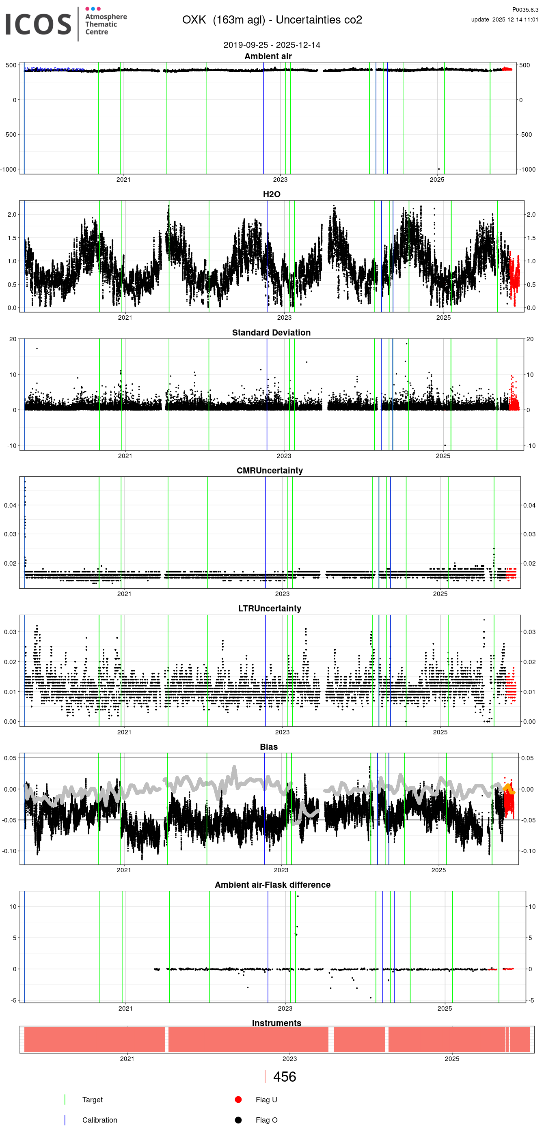Click the orange marker in the Bias plot
The image size is (544, 1136).
click(508, 788)
